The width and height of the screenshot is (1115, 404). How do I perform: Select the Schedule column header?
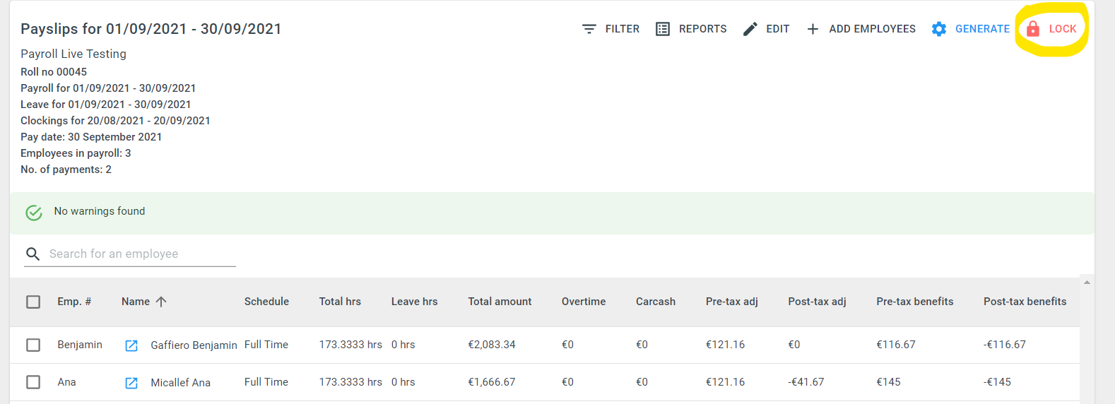pyautogui.click(x=266, y=302)
